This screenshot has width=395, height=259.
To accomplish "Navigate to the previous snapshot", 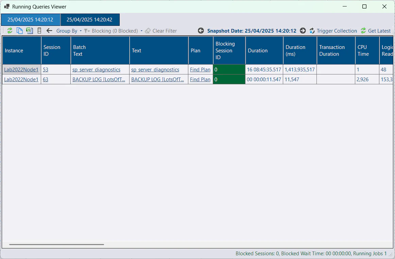I will tap(201, 31).
